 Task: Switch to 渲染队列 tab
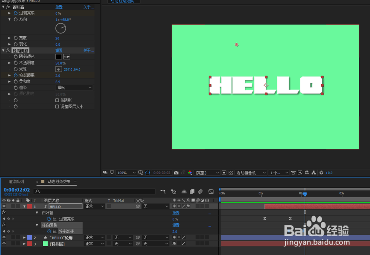click(x=16, y=182)
